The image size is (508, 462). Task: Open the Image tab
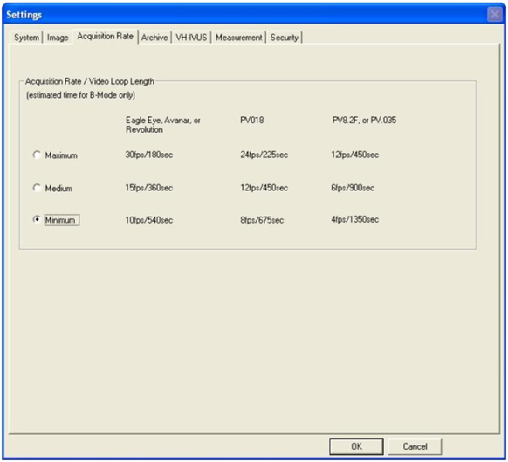tap(58, 38)
